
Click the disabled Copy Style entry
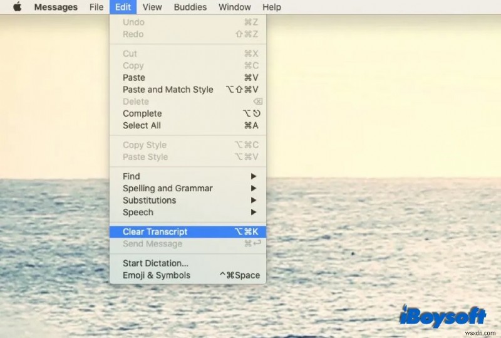coord(188,145)
